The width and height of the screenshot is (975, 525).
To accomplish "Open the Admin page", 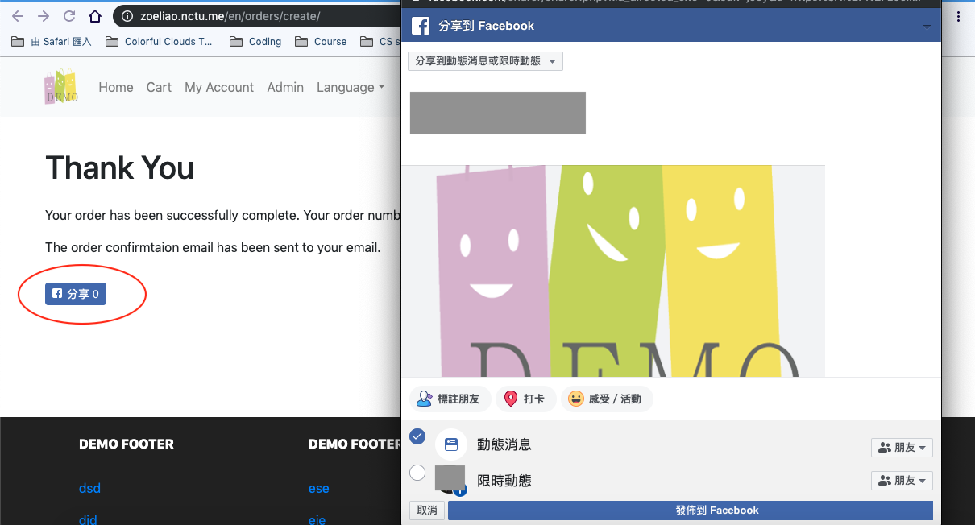I will tap(285, 87).
